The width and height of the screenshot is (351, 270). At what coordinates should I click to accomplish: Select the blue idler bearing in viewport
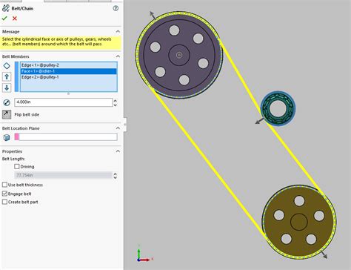(278, 108)
